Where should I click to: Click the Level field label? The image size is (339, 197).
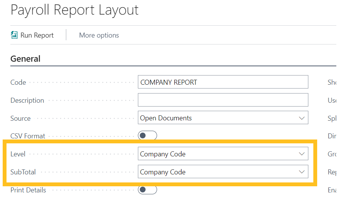point(18,154)
